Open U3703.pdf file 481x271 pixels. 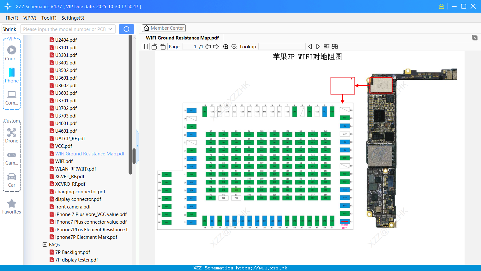pyautogui.click(x=66, y=116)
